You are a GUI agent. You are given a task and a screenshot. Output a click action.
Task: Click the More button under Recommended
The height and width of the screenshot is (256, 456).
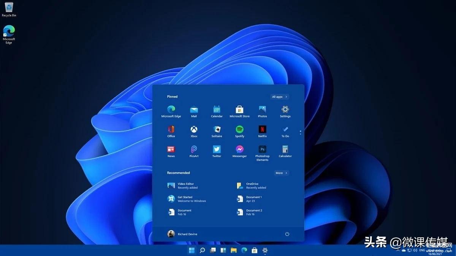click(282, 173)
